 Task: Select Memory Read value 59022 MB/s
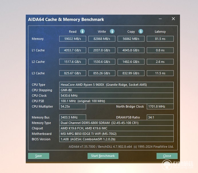[x=73, y=39]
